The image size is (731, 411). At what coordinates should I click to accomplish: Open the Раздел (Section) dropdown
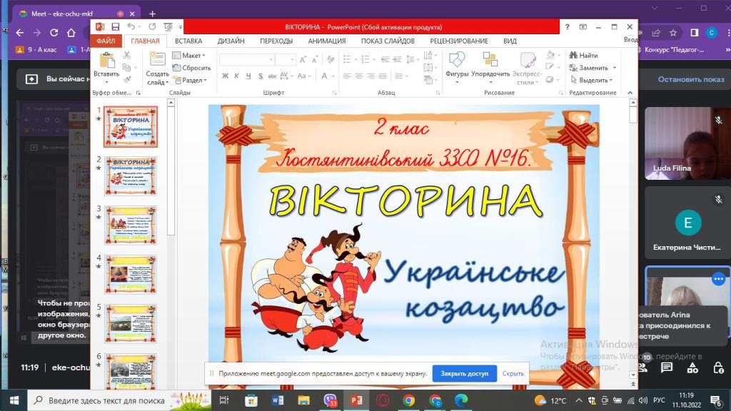(190, 80)
